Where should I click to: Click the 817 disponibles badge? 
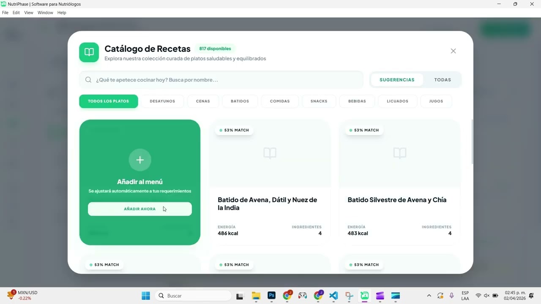215,49
